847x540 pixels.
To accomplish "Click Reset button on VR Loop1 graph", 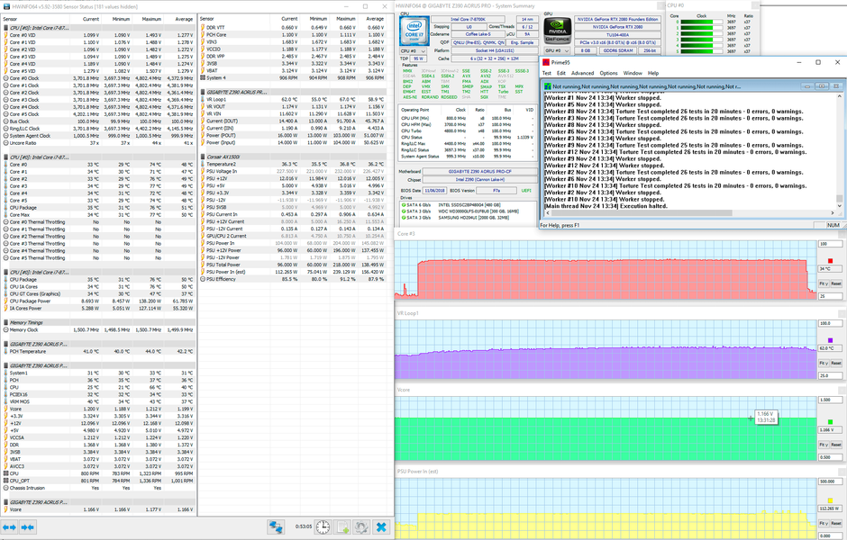I will click(x=835, y=361).
